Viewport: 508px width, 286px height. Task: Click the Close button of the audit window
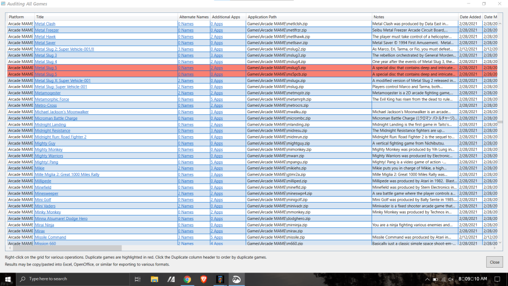coord(495,262)
